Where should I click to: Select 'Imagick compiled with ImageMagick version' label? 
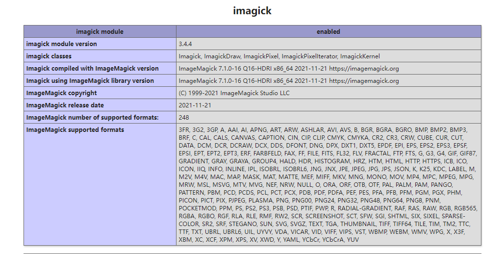92,68
